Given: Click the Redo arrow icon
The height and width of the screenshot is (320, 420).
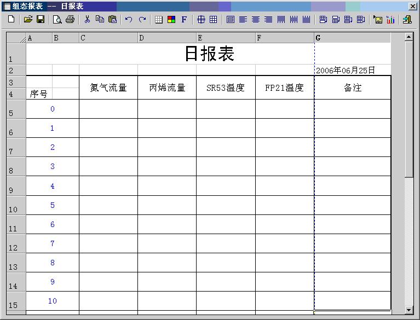Looking at the screenshot, I should [x=142, y=19].
